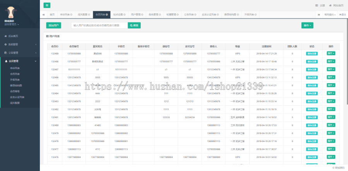
Task: Open 操作 dropdown for member 132487
Action: tap(331, 69)
